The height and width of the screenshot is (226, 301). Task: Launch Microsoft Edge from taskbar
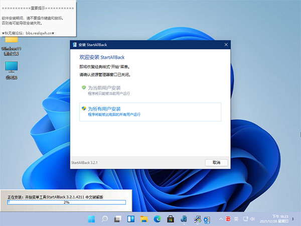tap(157, 219)
